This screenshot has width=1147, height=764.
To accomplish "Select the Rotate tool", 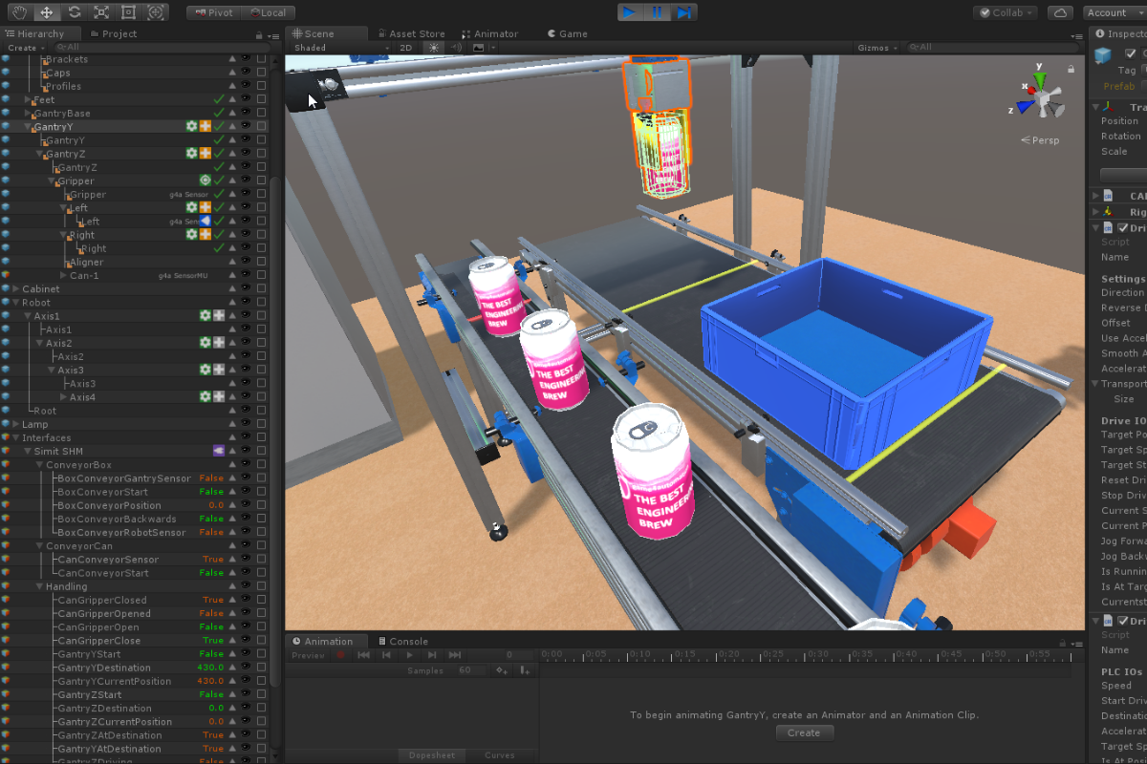I will (73, 12).
